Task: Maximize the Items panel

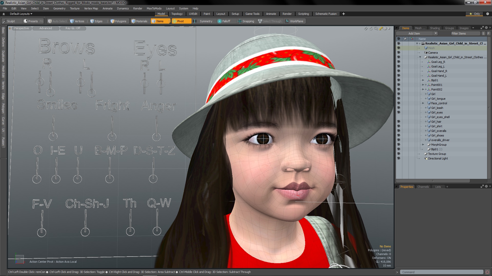Action: (x=482, y=28)
